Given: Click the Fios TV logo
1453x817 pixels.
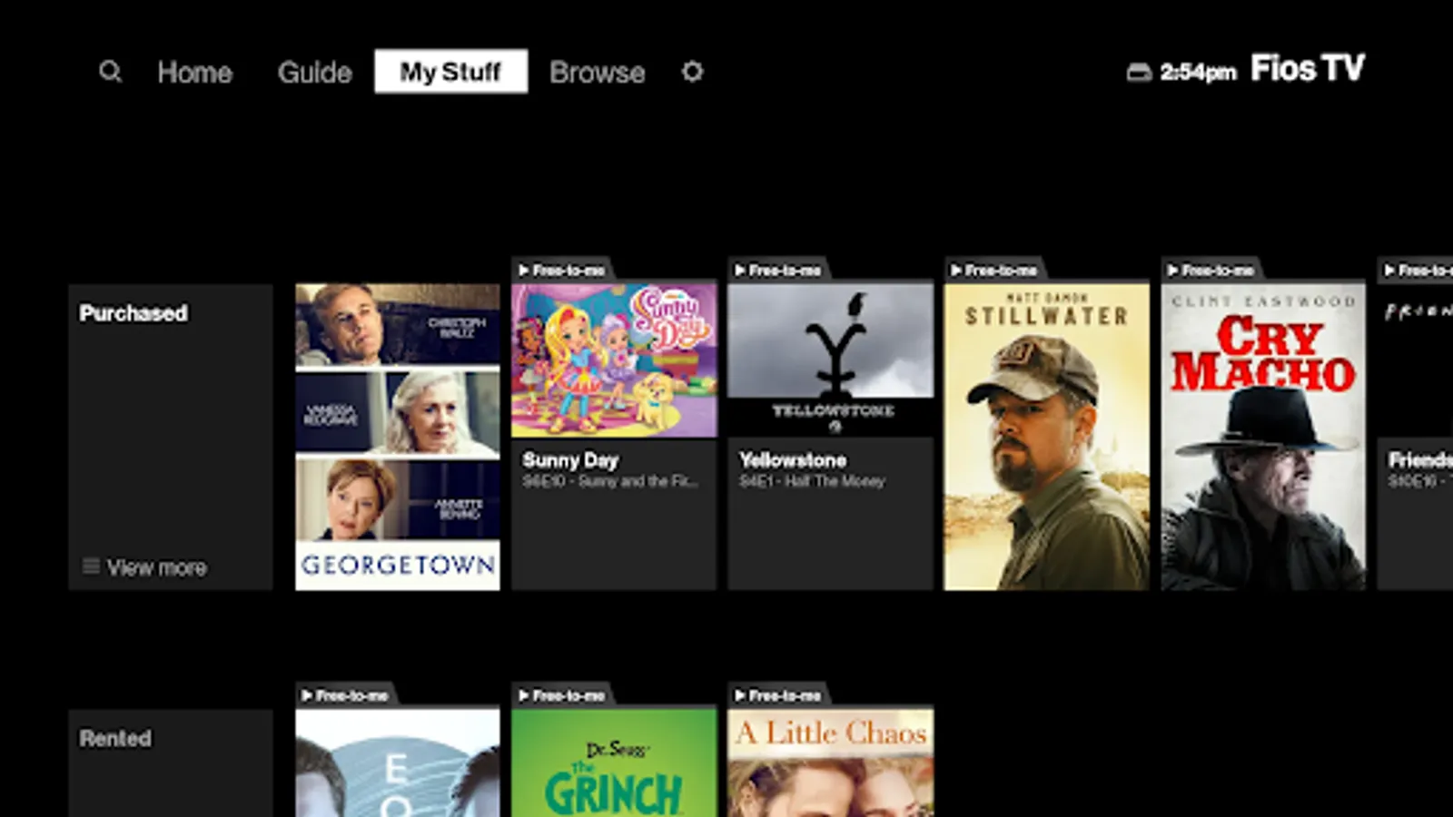Looking at the screenshot, I should [x=1308, y=68].
